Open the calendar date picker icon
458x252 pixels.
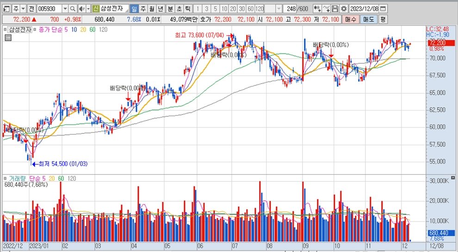click(384, 9)
